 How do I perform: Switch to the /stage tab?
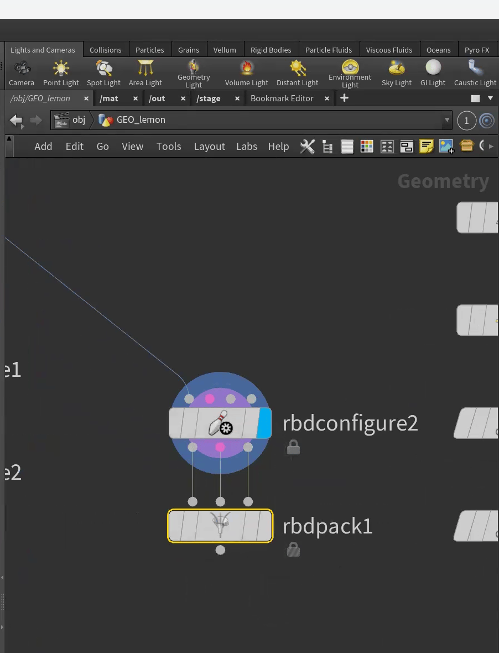coord(209,99)
